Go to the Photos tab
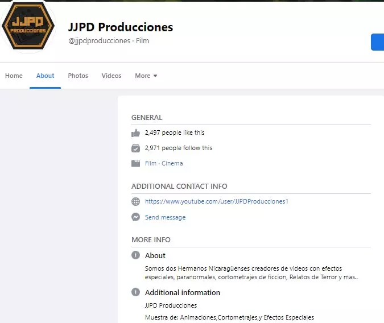384x323 pixels. pos(78,76)
